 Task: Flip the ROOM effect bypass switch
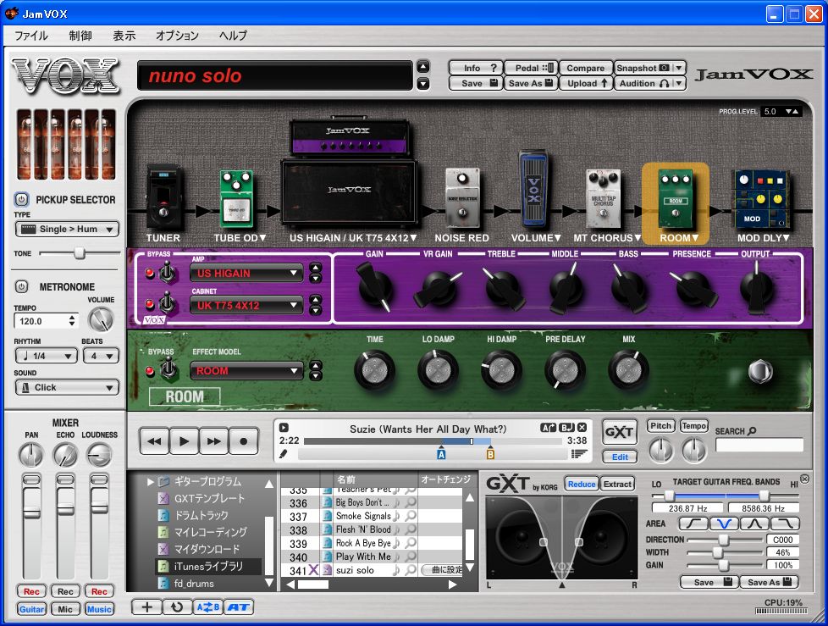pyautogui.click(x=168, y=368)
